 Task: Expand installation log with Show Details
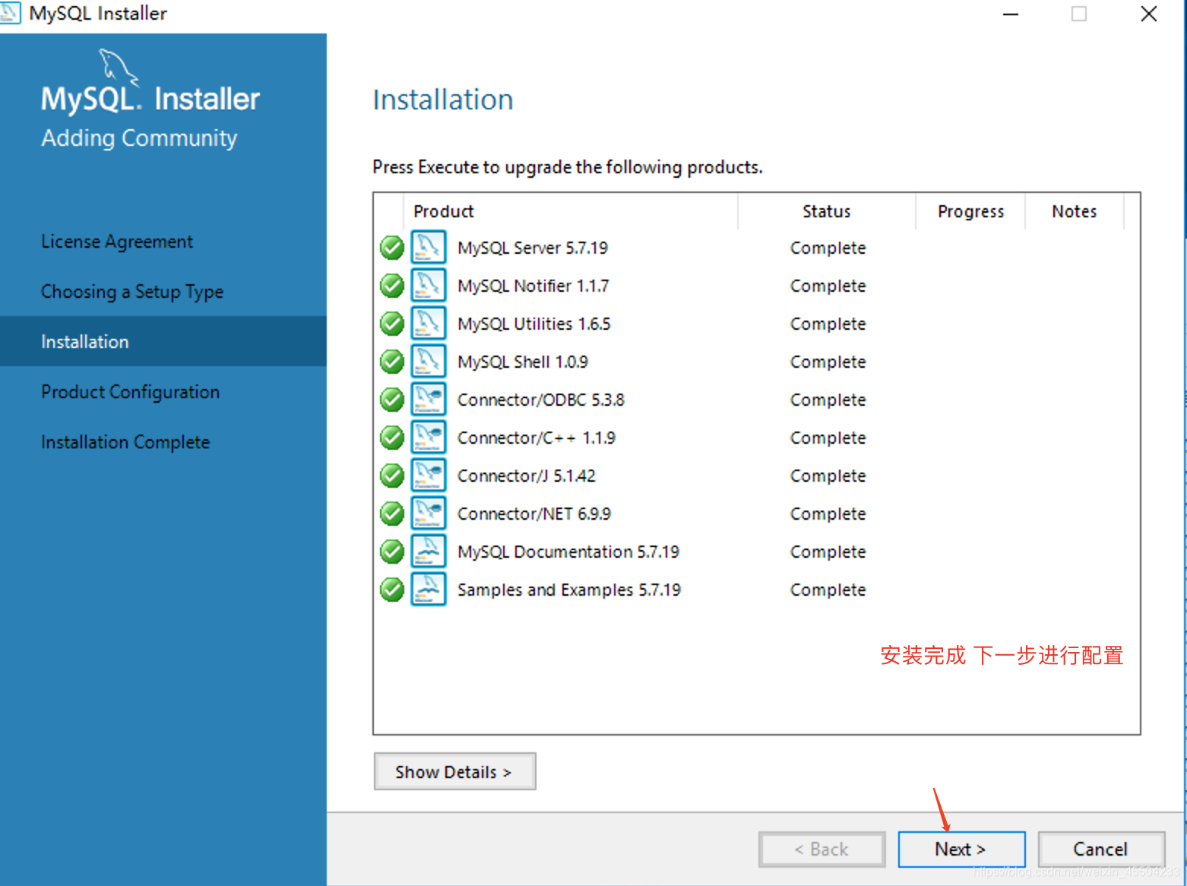(454, 771)
